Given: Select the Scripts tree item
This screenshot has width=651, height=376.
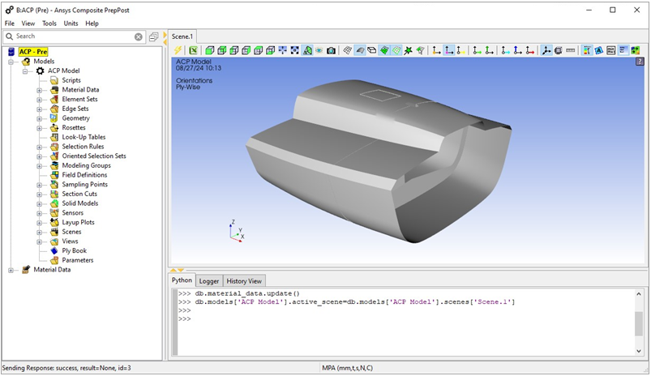Looking at the screenshot, I should coord(71,80).
